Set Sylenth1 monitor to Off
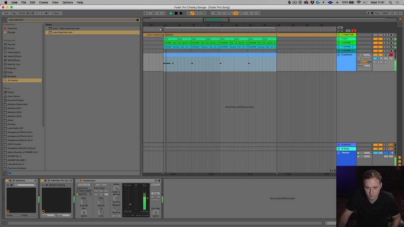This screenshot has width=404, height=227. pyautogui.click(x=369, y=62)
